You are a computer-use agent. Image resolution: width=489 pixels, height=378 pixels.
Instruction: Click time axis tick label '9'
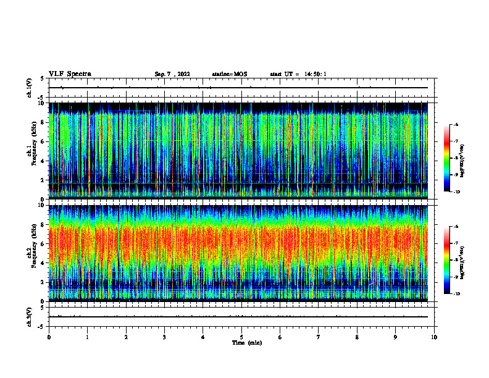point(395,337)
